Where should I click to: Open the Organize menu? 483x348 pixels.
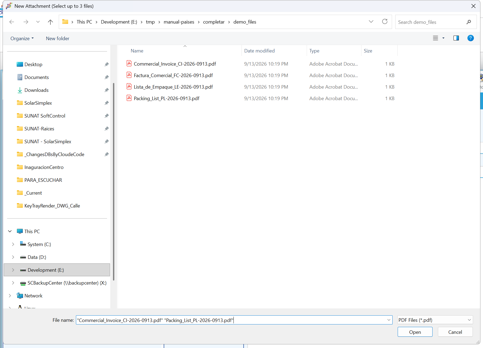coord(22,38)
